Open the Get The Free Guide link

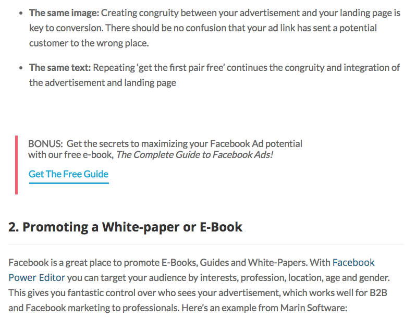coord(68,174)
